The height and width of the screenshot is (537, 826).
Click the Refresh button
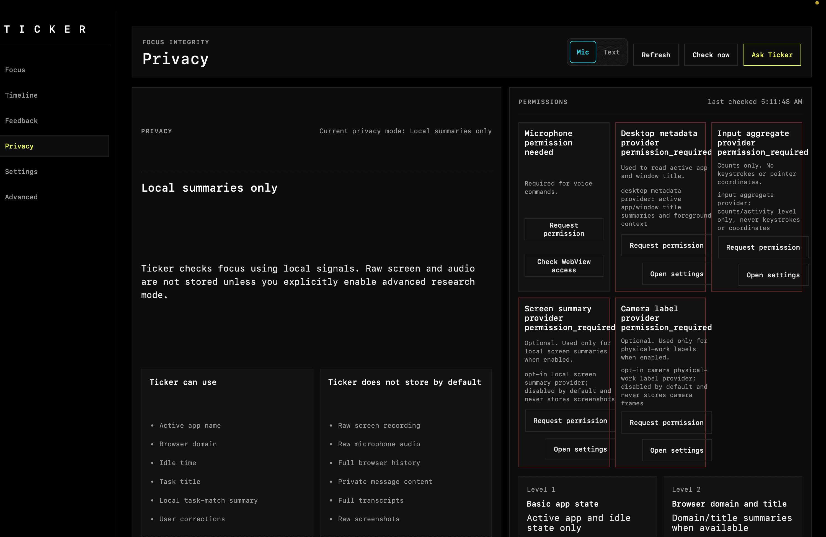(x=655, y=55)
